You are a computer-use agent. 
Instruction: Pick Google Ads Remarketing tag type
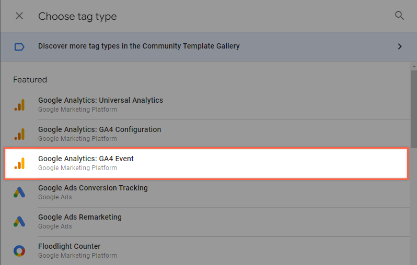pos(206,222)
